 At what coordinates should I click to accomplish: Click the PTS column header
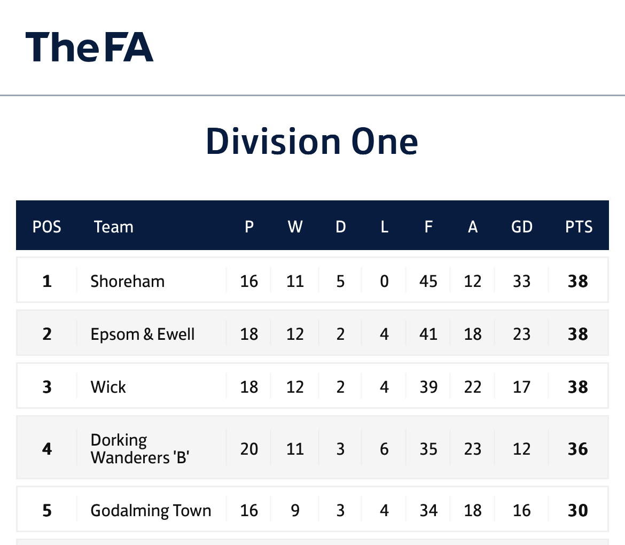[x=579, y=227]
